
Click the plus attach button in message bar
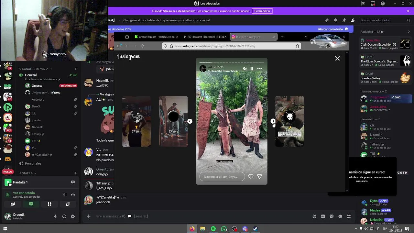[89, 216]
